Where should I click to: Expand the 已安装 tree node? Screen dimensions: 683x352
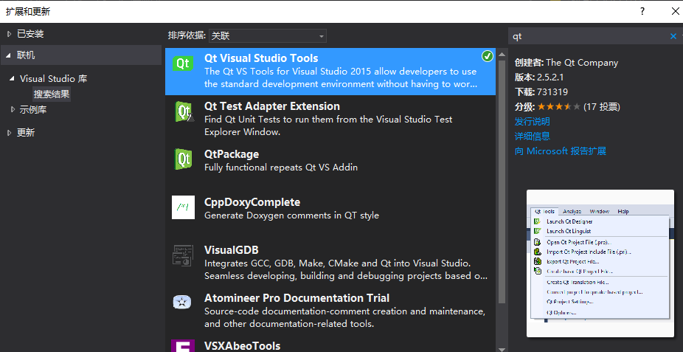click(10, 34)
